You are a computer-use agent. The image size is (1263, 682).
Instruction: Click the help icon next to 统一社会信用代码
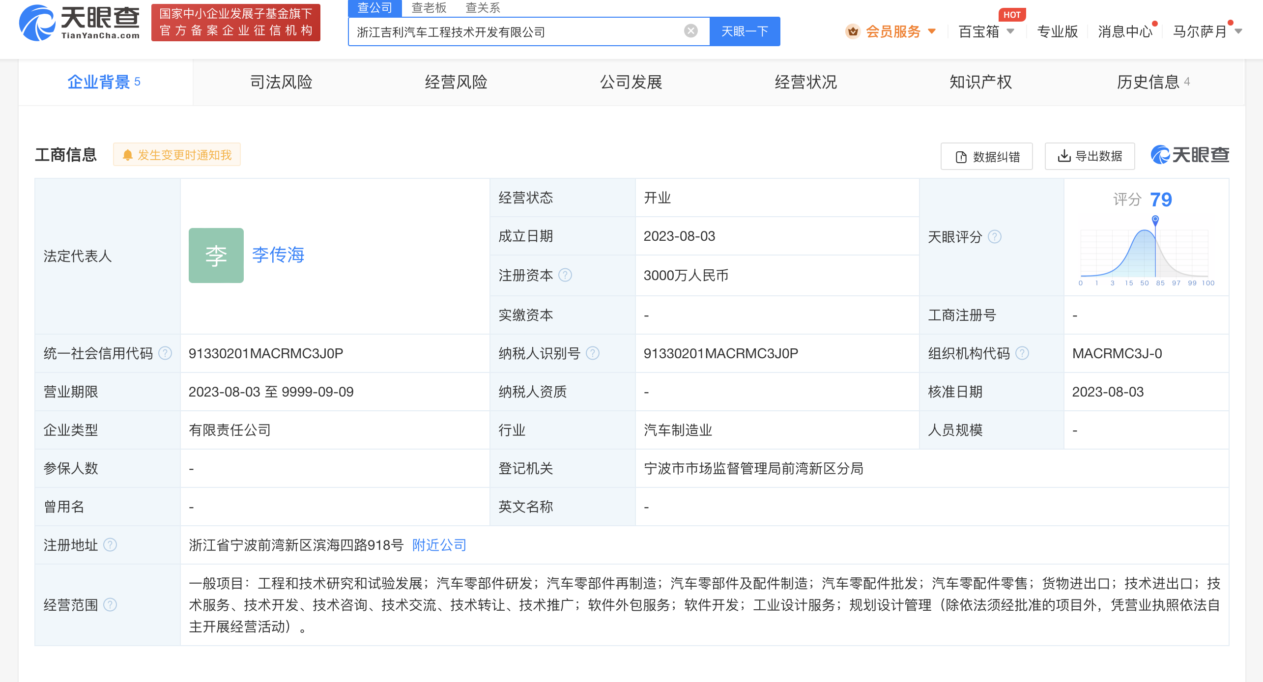tap(165, 353)
